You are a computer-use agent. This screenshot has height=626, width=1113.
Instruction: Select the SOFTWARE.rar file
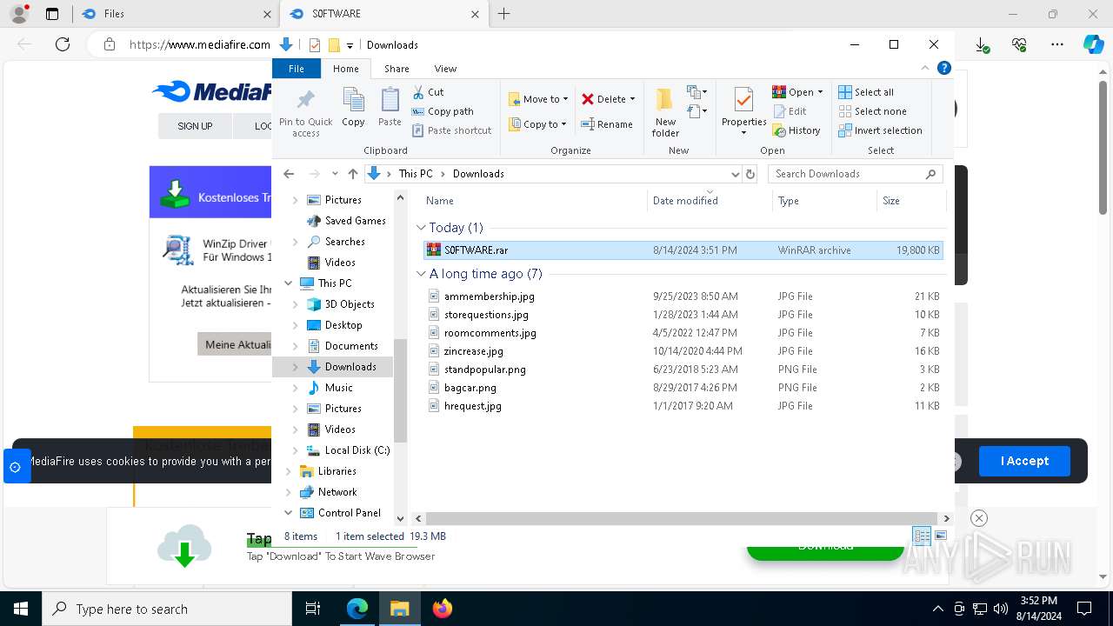(x=683, y=250)
